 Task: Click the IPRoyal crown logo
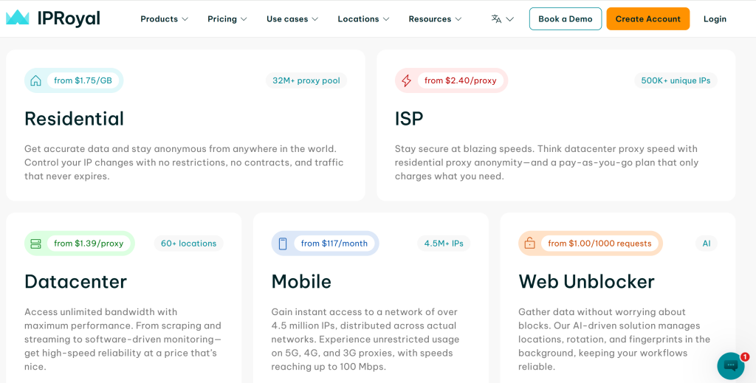pyautogui.click(x=17, y=18)
